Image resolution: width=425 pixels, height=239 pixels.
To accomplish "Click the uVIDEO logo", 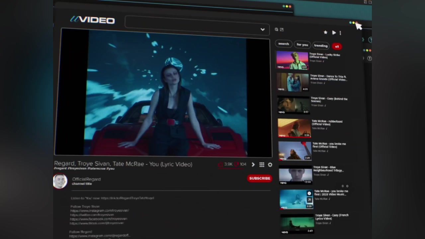I will (x=92, y=20).
